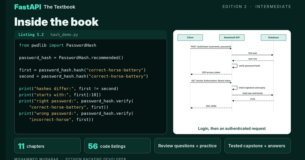Click the line assigning 'first' hash
This screenshot has width=305, height=160.
tap(82, 70)
